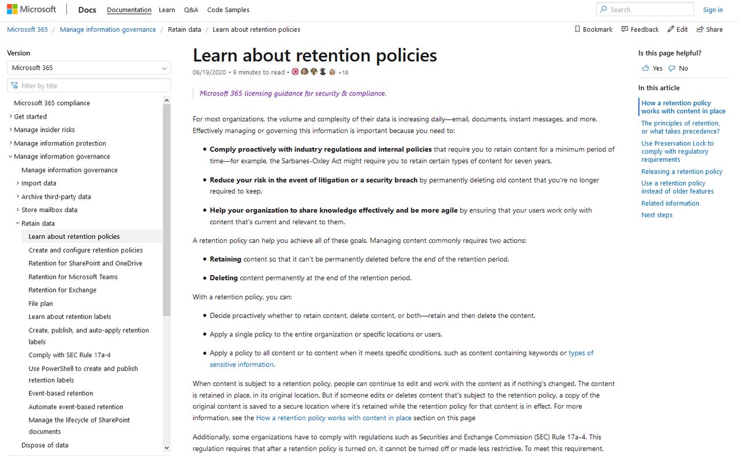Open Dispose of data item
This screenshot has height=456, width=739.
click(x=45, y=445)
